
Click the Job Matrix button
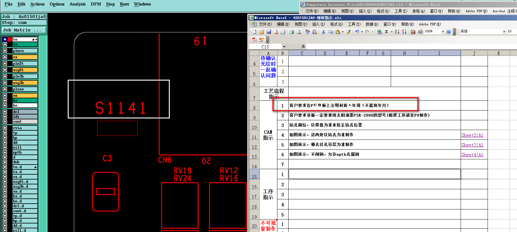(24, 30)
